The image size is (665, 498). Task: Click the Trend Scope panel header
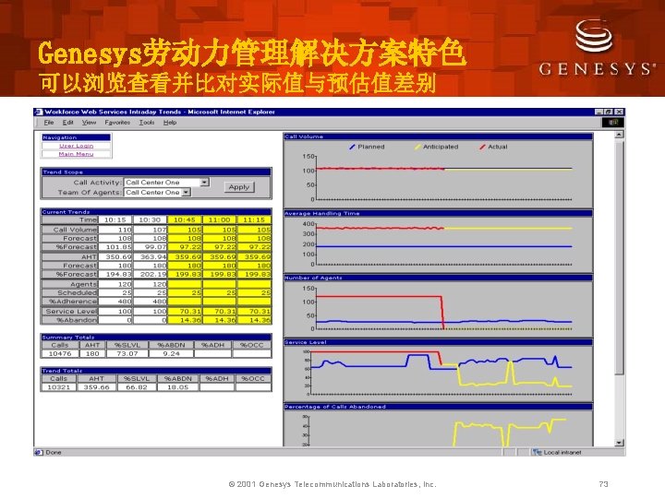pos(156,172)
